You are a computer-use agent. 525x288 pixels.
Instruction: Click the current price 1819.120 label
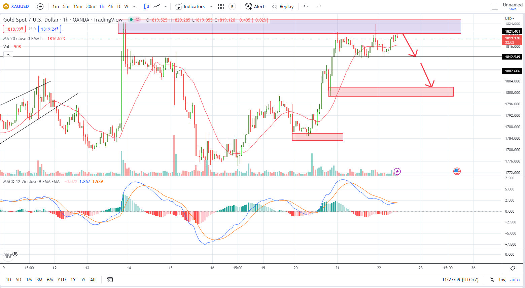513,40
